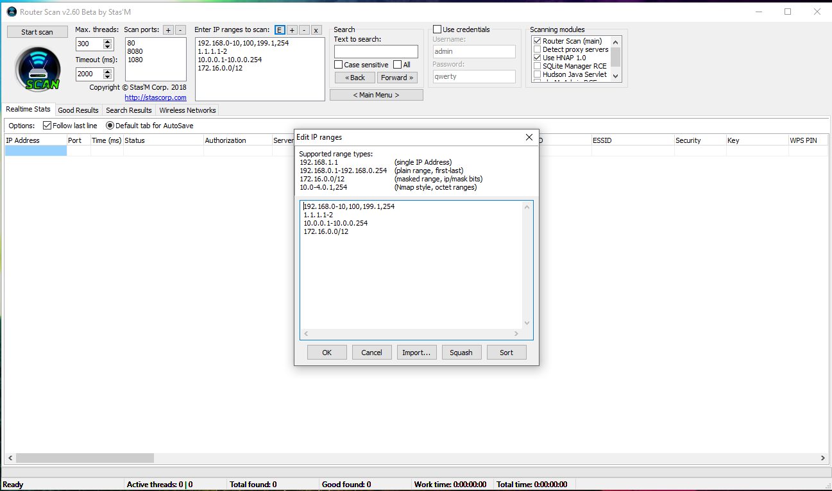
Task: Toggle the Case sensitive checkbox
Action: [339, 65]
